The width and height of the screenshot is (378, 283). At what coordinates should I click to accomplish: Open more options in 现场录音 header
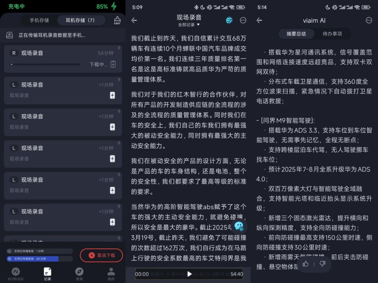coord(243,21)
